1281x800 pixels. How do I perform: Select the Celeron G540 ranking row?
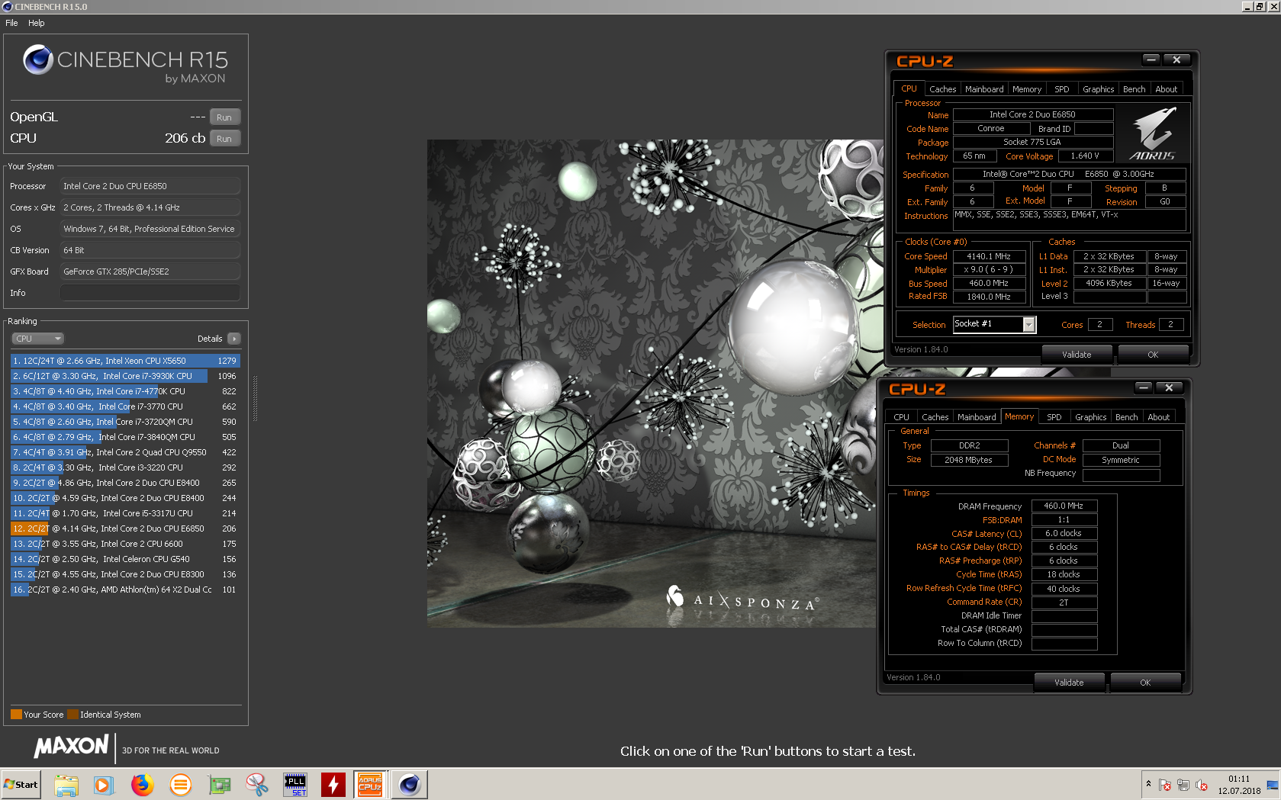pos(125,559)
